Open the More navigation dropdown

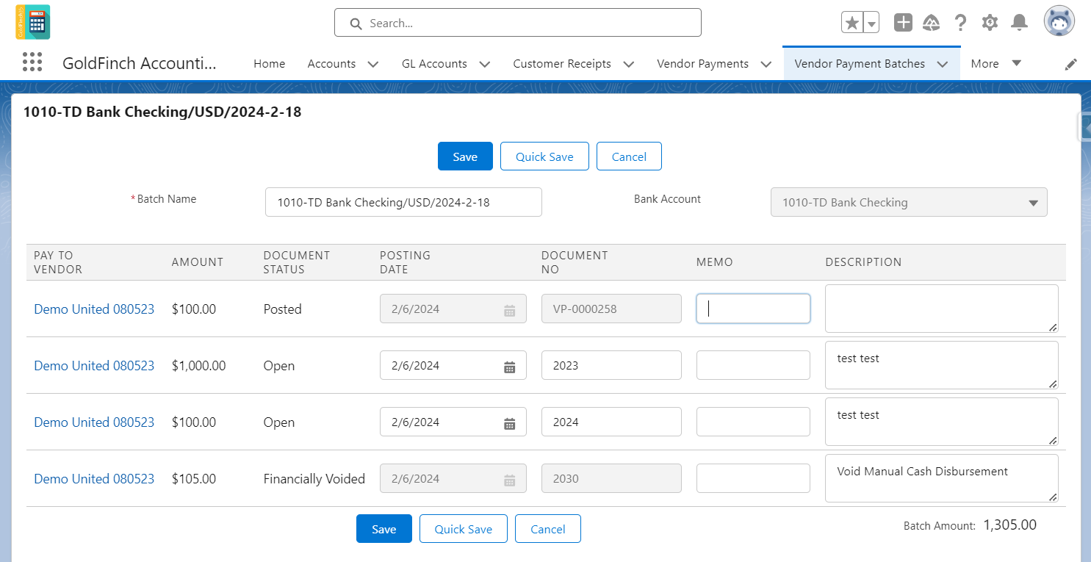point(996,64)
